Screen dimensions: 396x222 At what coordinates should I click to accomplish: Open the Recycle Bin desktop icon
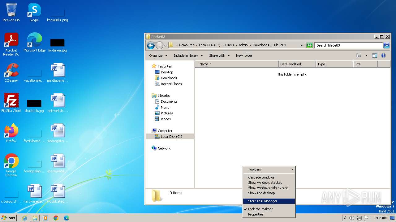point(11,12)
